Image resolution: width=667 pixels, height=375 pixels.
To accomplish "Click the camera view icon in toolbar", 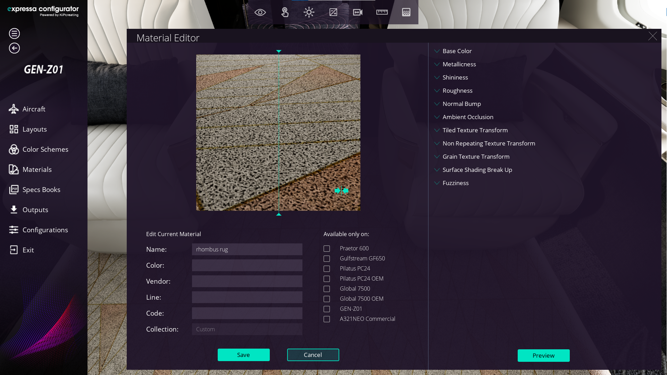I will (x=358, y=12).
